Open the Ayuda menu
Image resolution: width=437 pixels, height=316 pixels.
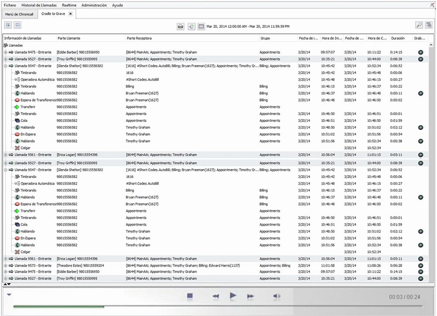[117, 5]
